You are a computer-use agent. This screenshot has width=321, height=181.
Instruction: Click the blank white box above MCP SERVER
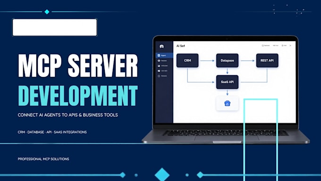pos(55,27)
